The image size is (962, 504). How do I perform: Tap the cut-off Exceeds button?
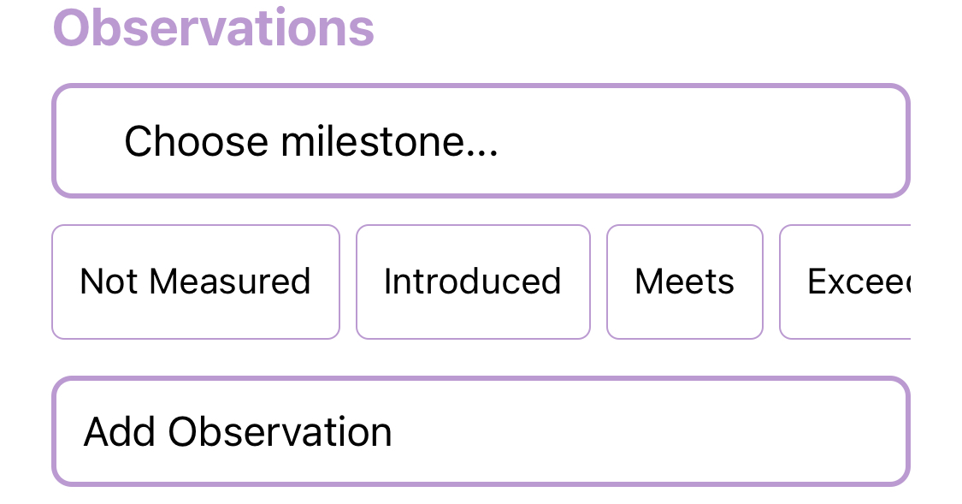pyautogui.click(x=846, y=282)
